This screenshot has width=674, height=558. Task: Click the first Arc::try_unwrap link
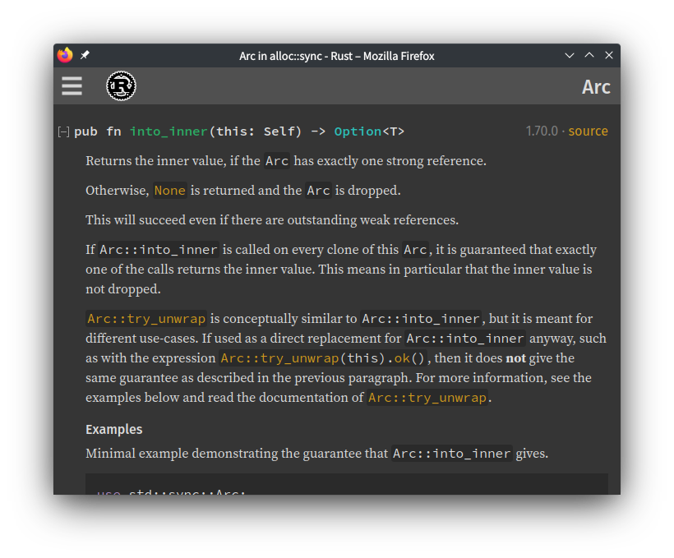tap(146, 319)
